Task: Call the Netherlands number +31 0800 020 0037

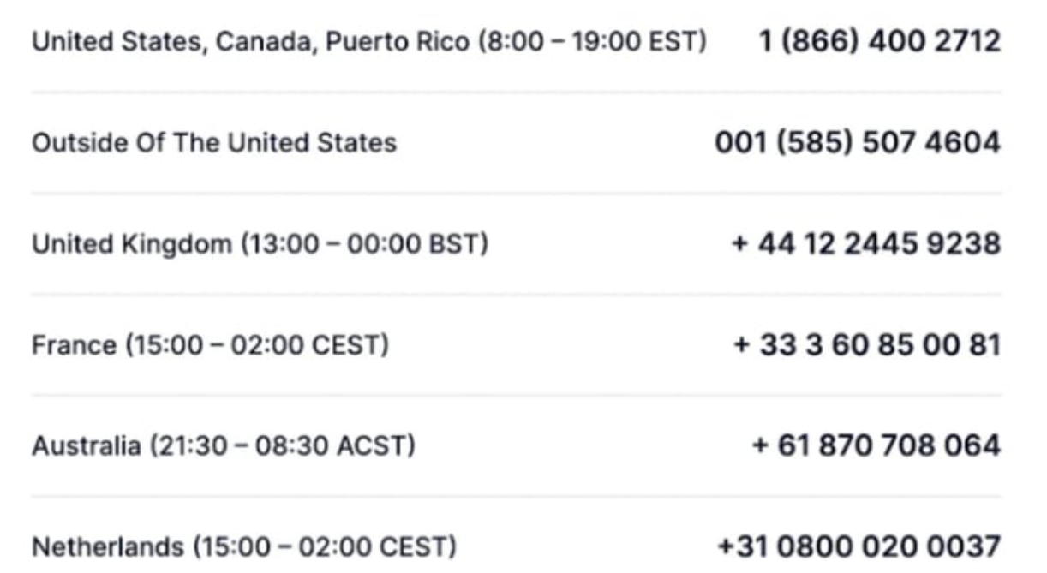Action: pyautogui.click(x=859, y=546)
